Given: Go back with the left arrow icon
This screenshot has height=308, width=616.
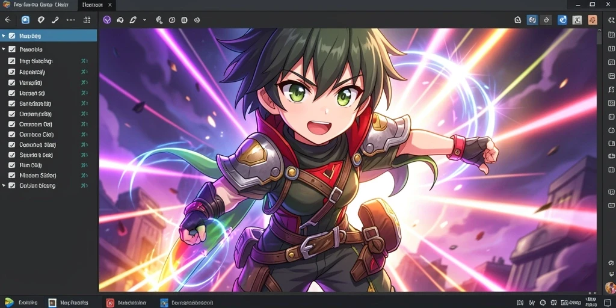Looking at the screenshot, I should pyautogui.click(x=7, y=20).
